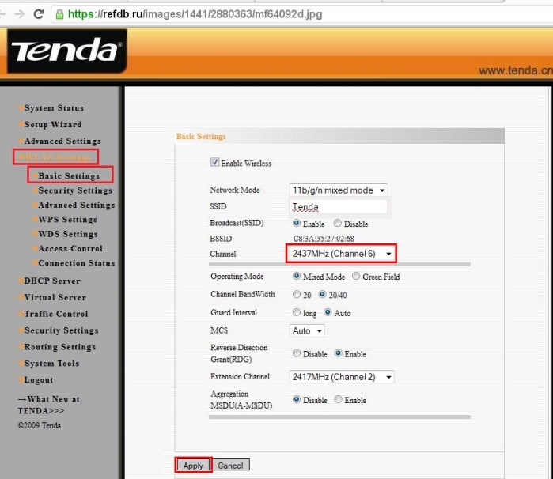Click the refdb.ru address bar URL
553x479 pixels.
[195, 14]
